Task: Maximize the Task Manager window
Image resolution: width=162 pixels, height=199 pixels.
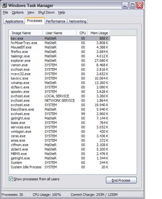Action: click(132, 5)
